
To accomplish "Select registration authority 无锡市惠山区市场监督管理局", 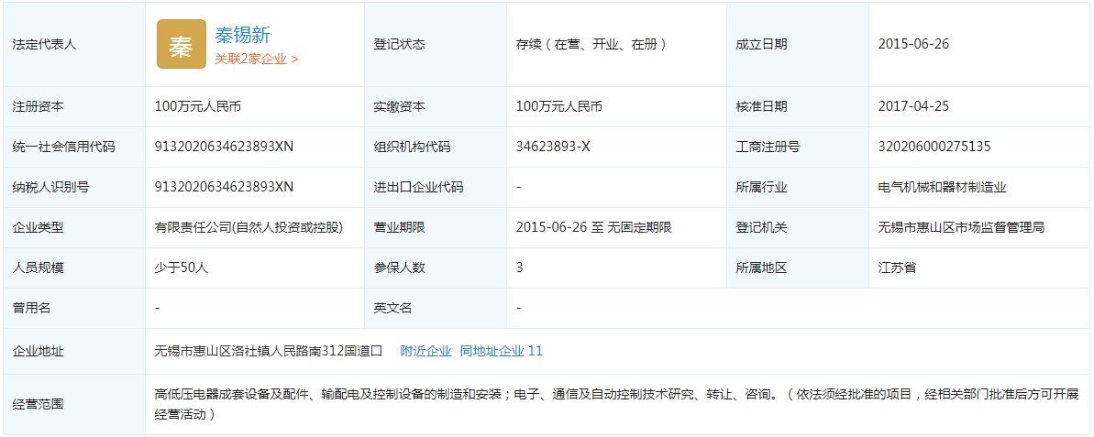I will click(x=961, y=227).
